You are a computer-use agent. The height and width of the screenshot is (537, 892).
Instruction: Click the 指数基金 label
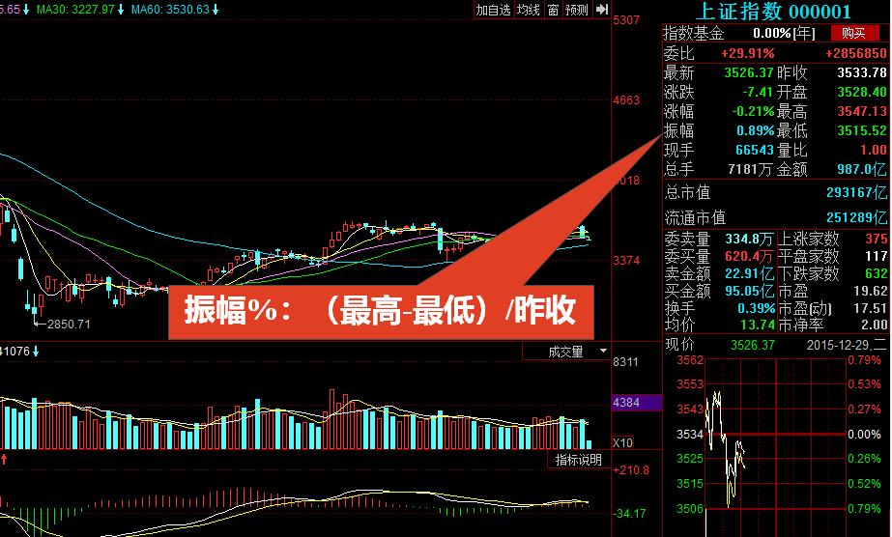coord(694,34)
